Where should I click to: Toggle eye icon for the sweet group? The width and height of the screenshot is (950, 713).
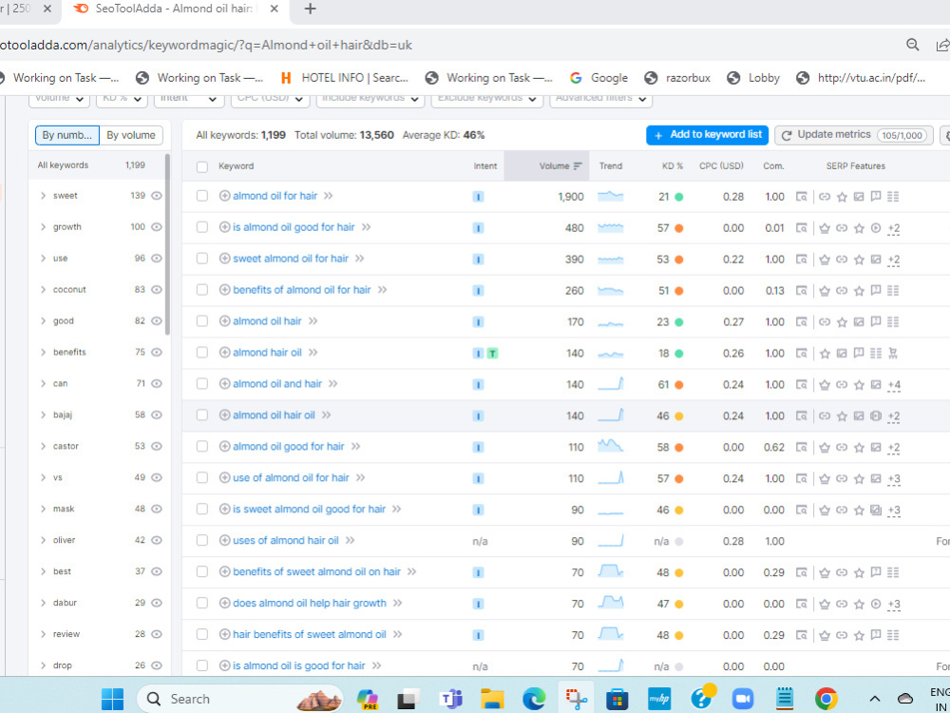157,196
